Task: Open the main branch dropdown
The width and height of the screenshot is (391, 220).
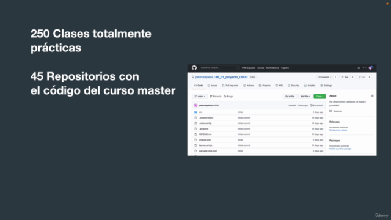Action: pyautogui.click(x=200, y=97)
